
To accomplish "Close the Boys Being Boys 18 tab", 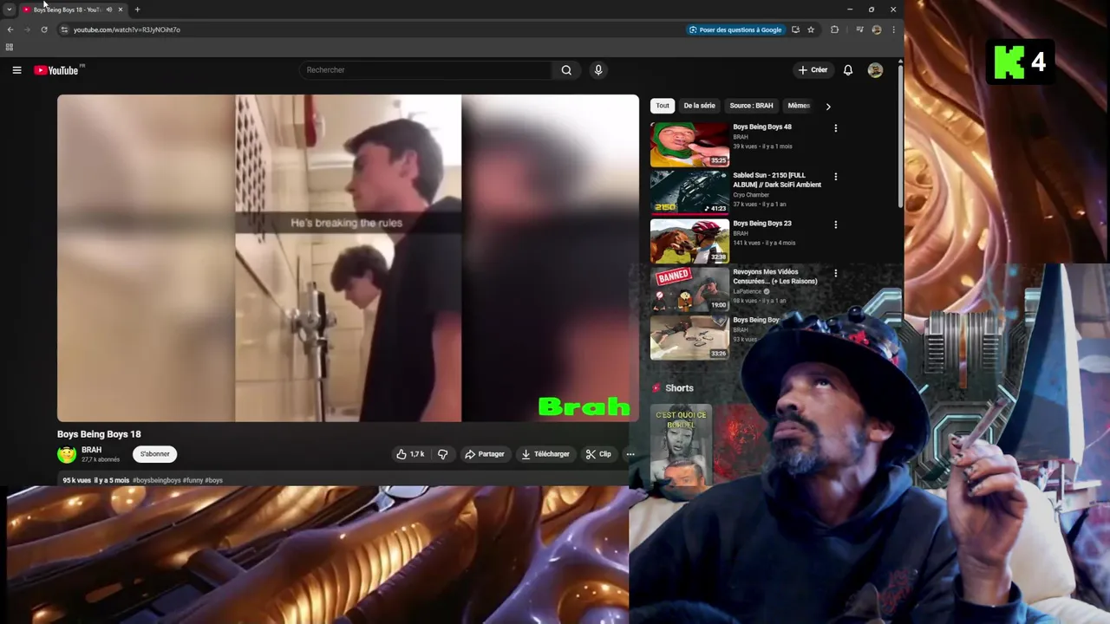I will tap(120, 10).
